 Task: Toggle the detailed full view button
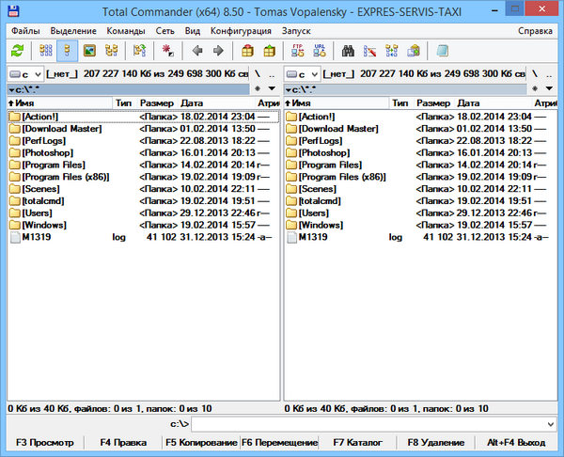pos(67,51)
